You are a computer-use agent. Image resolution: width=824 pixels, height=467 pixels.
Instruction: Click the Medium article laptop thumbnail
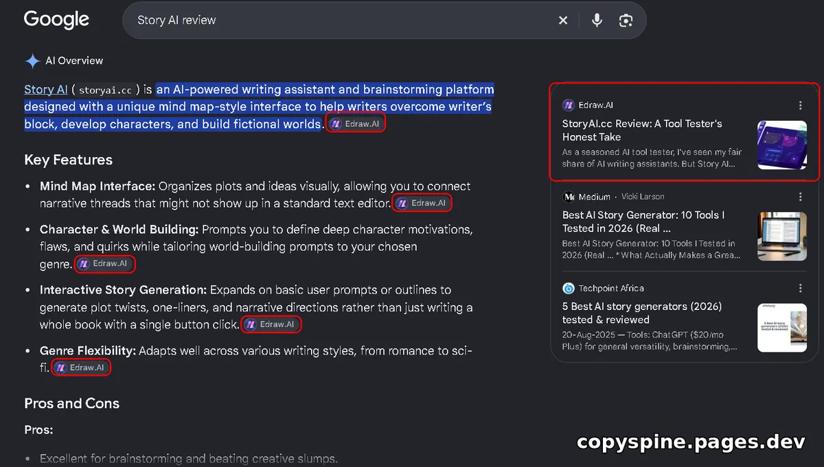pyautogui.click(x=782, y=237)
